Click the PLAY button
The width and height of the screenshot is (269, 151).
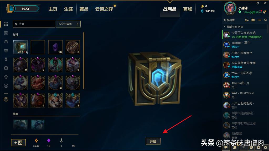pos(25,9)
